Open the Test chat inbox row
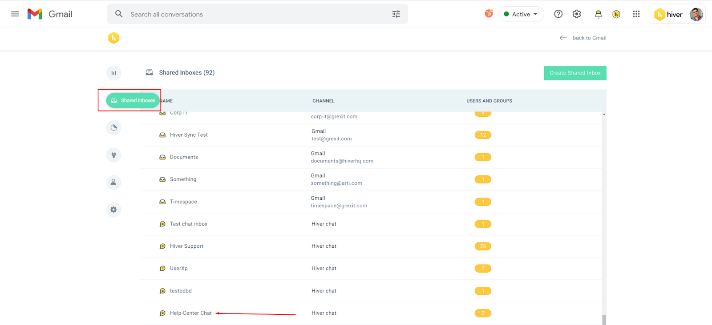 pos(371,224)
